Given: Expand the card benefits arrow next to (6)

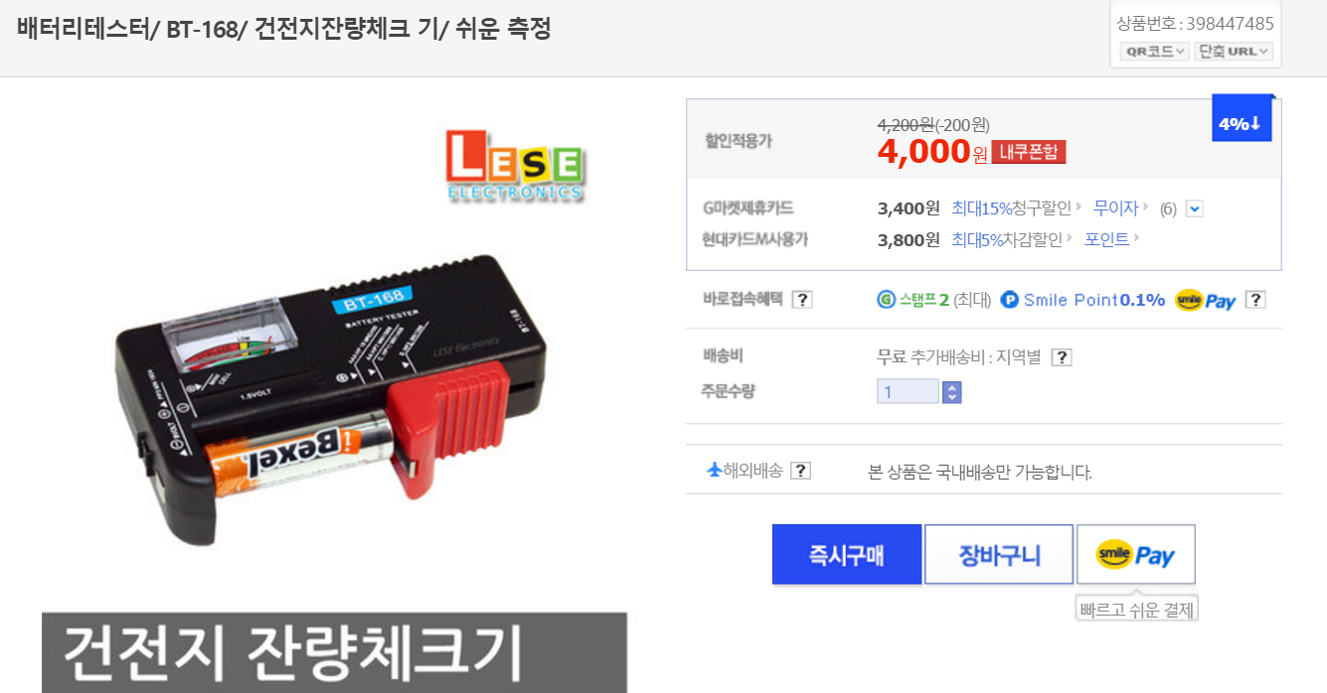Looking at the screenshot, I should 1195,208.
